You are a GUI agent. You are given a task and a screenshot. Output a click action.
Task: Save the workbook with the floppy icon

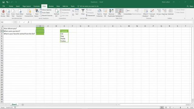click(x=3, y=2)
